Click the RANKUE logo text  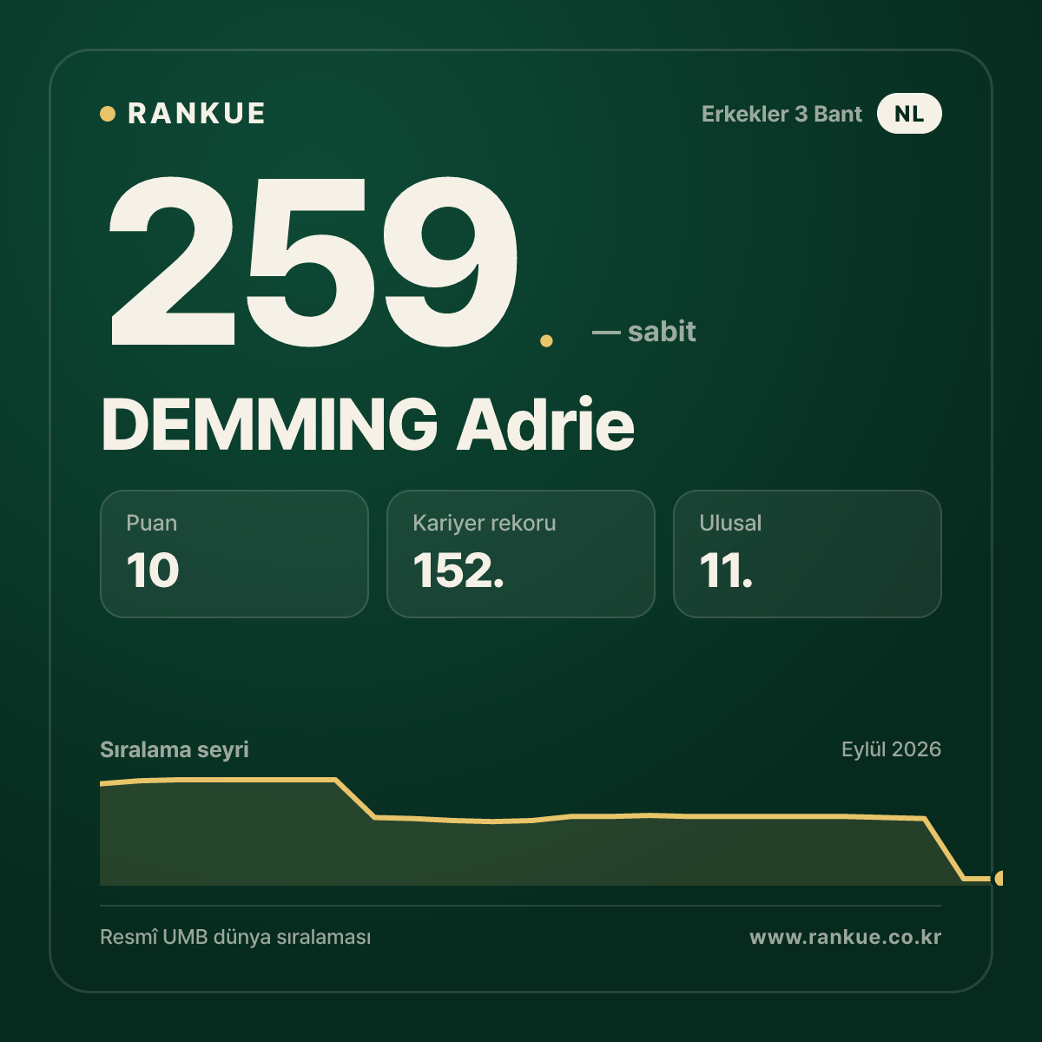point(196,114)
